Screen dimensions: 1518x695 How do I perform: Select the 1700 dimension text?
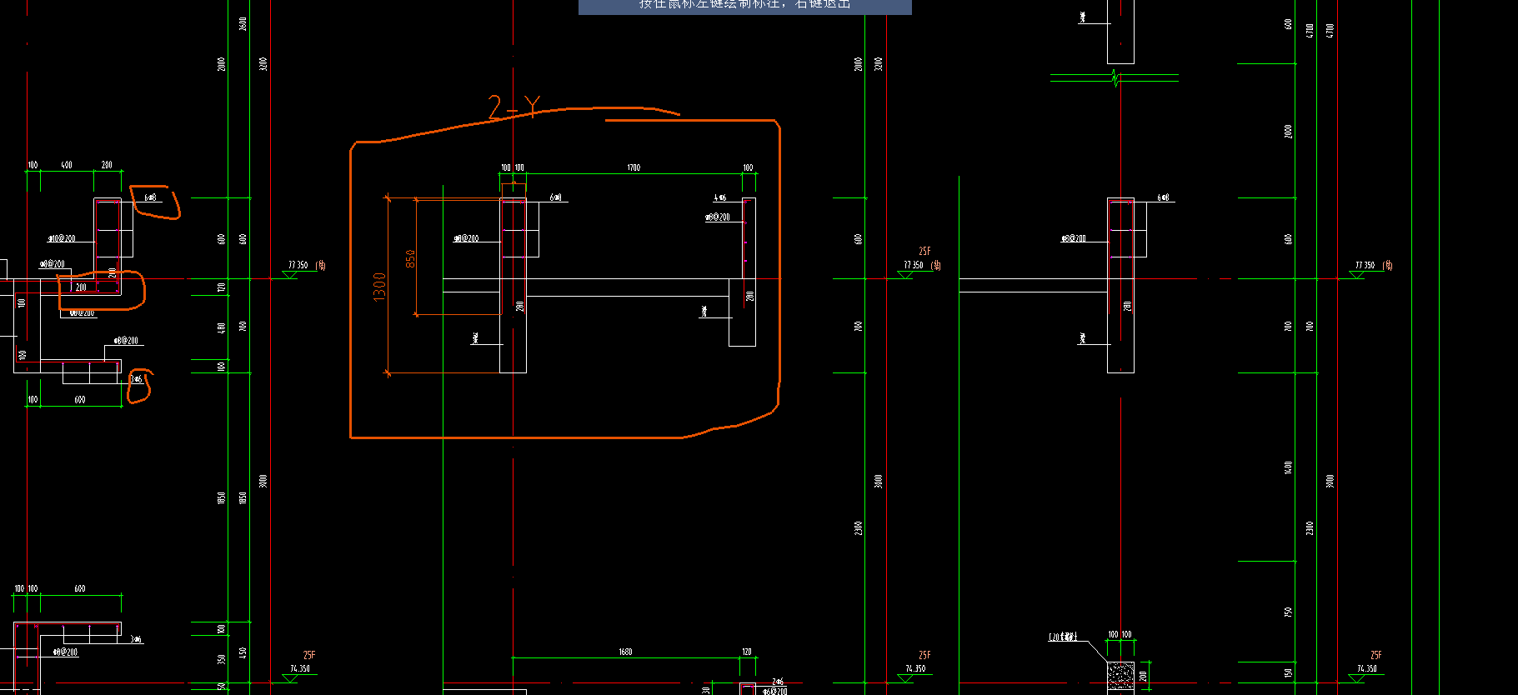634,167
